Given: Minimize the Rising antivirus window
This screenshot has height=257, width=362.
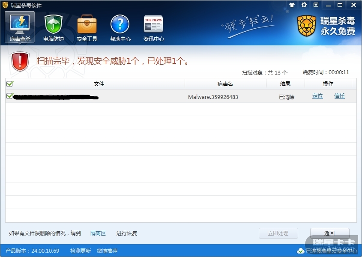Looking at the screenshot, I should click(x=328, y=5).
